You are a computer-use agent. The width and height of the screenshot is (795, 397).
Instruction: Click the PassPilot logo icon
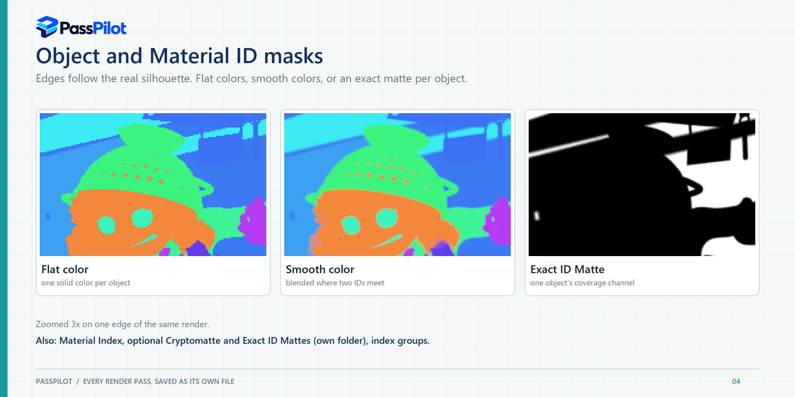46,27
